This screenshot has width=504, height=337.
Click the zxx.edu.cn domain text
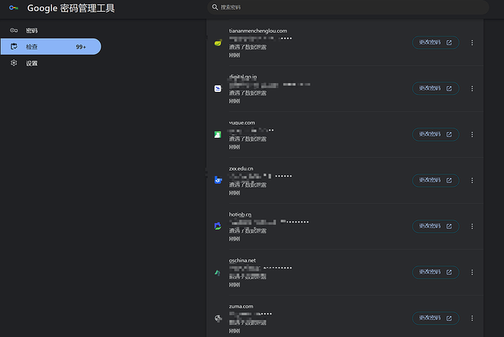point(241,168)
